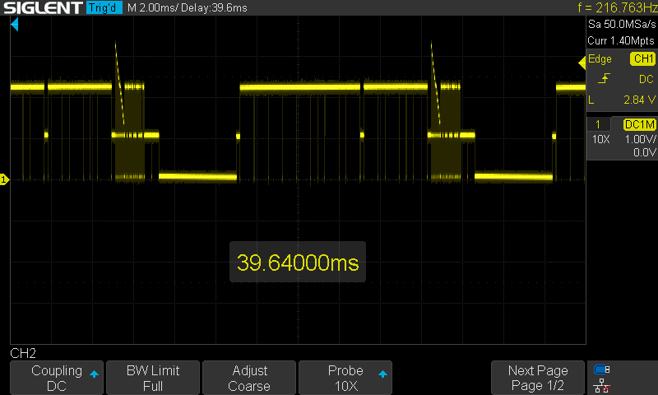Click the SIGLENT logo
The image size is (658, 395).
click(x=43, y=7)
